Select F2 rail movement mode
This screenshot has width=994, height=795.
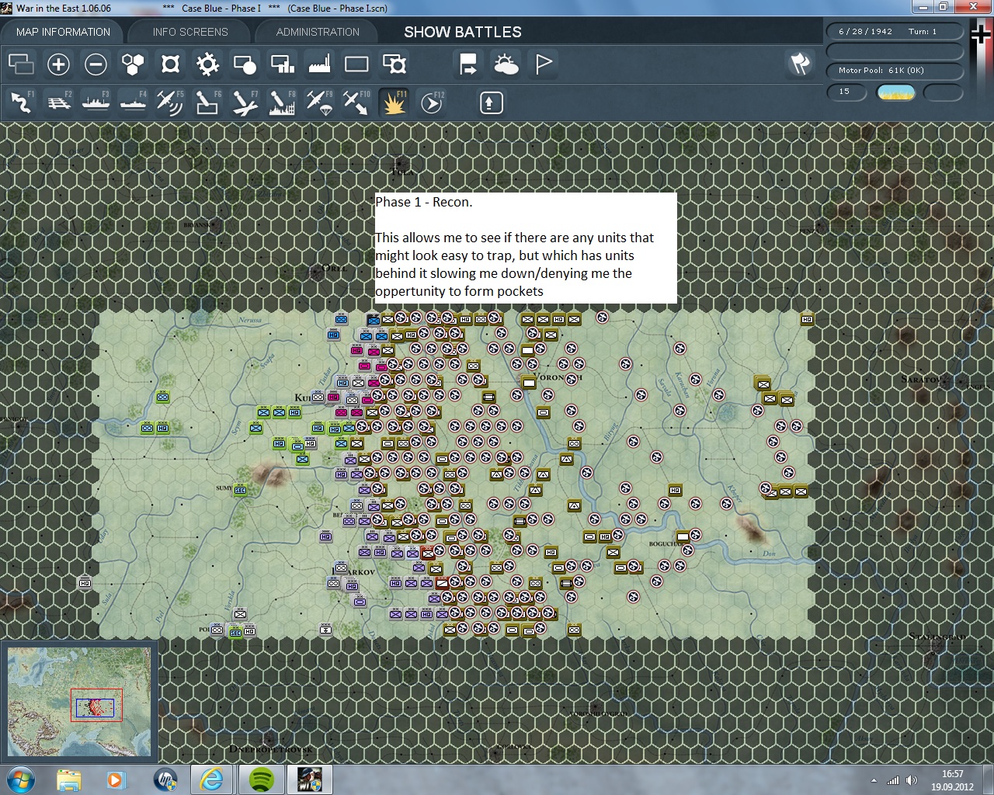pos(58,102)
